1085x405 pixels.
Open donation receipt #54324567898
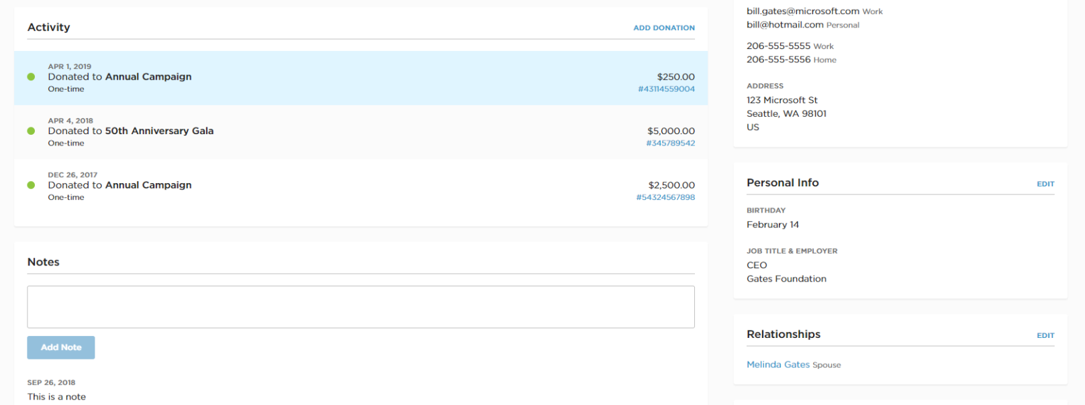tap(665, 198)
